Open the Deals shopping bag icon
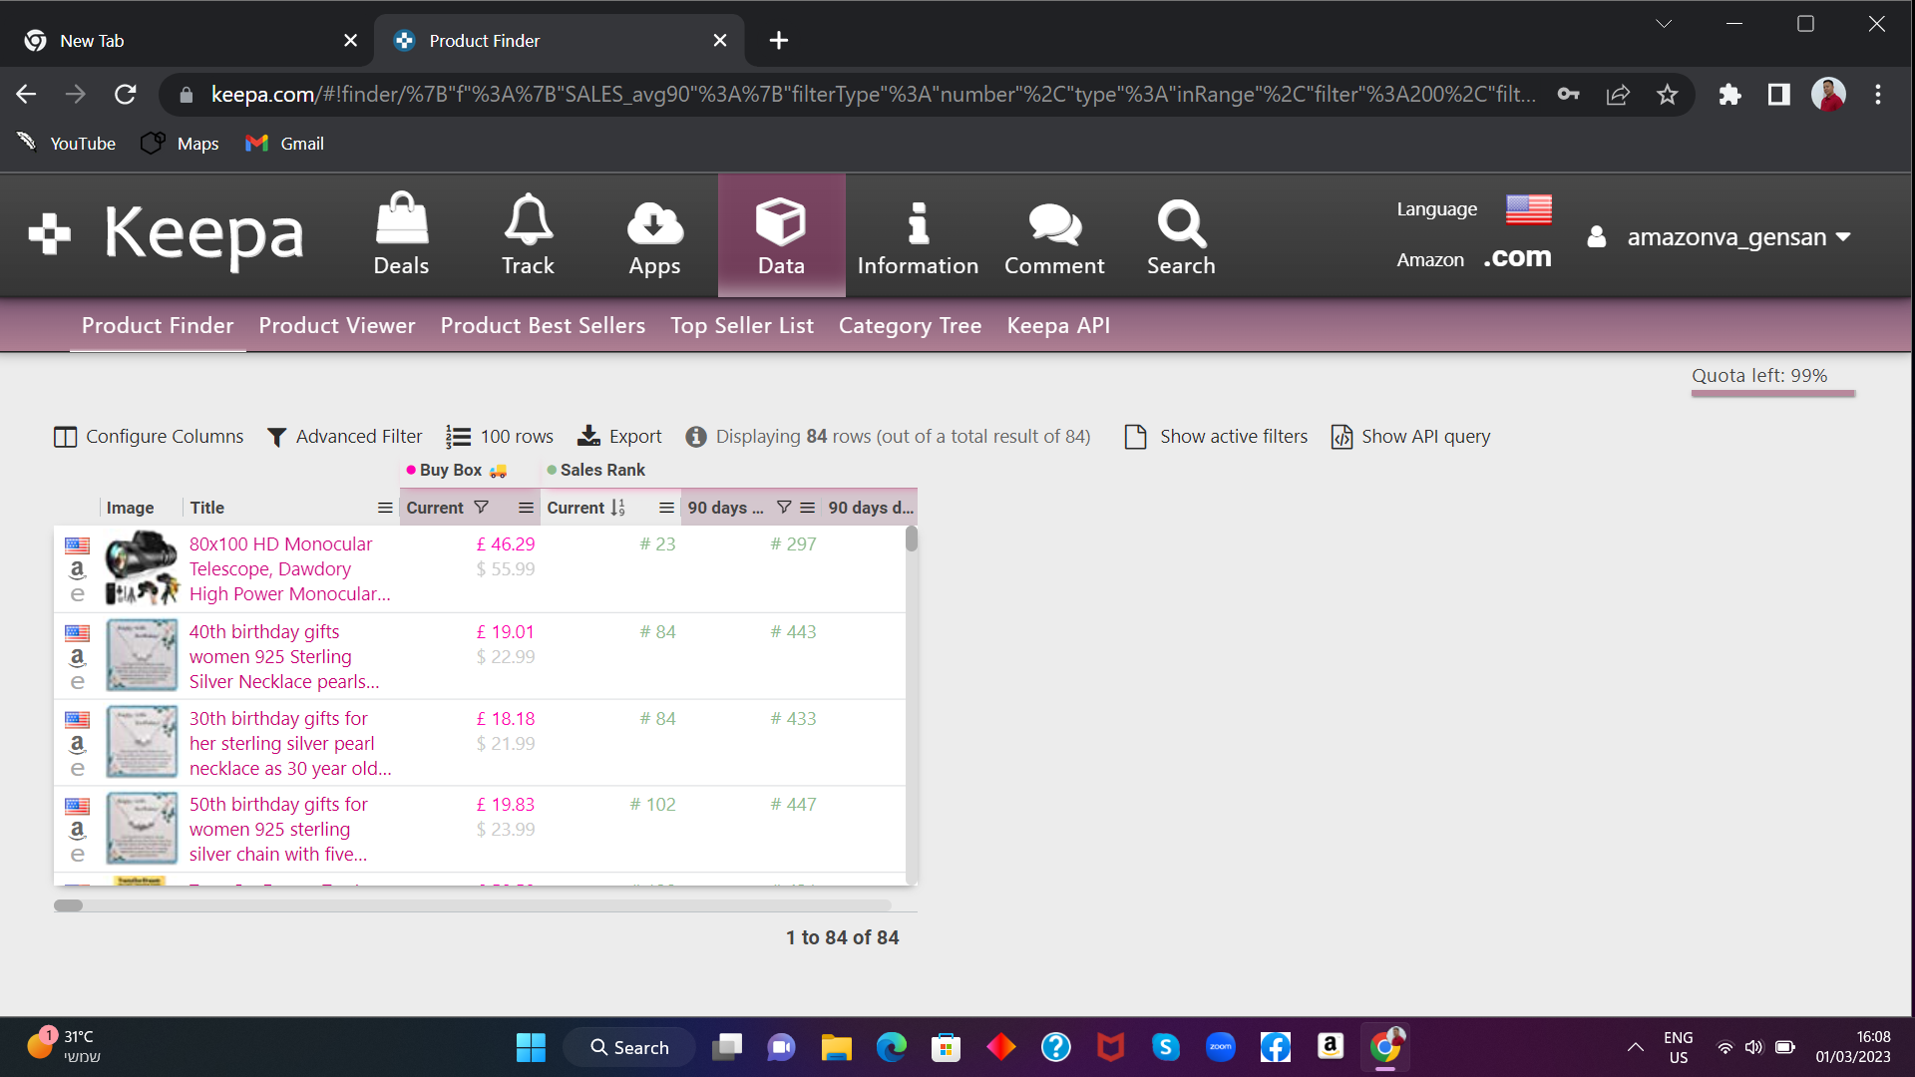Viewport: 1915px width, 1077px height. tap(401, 220)
